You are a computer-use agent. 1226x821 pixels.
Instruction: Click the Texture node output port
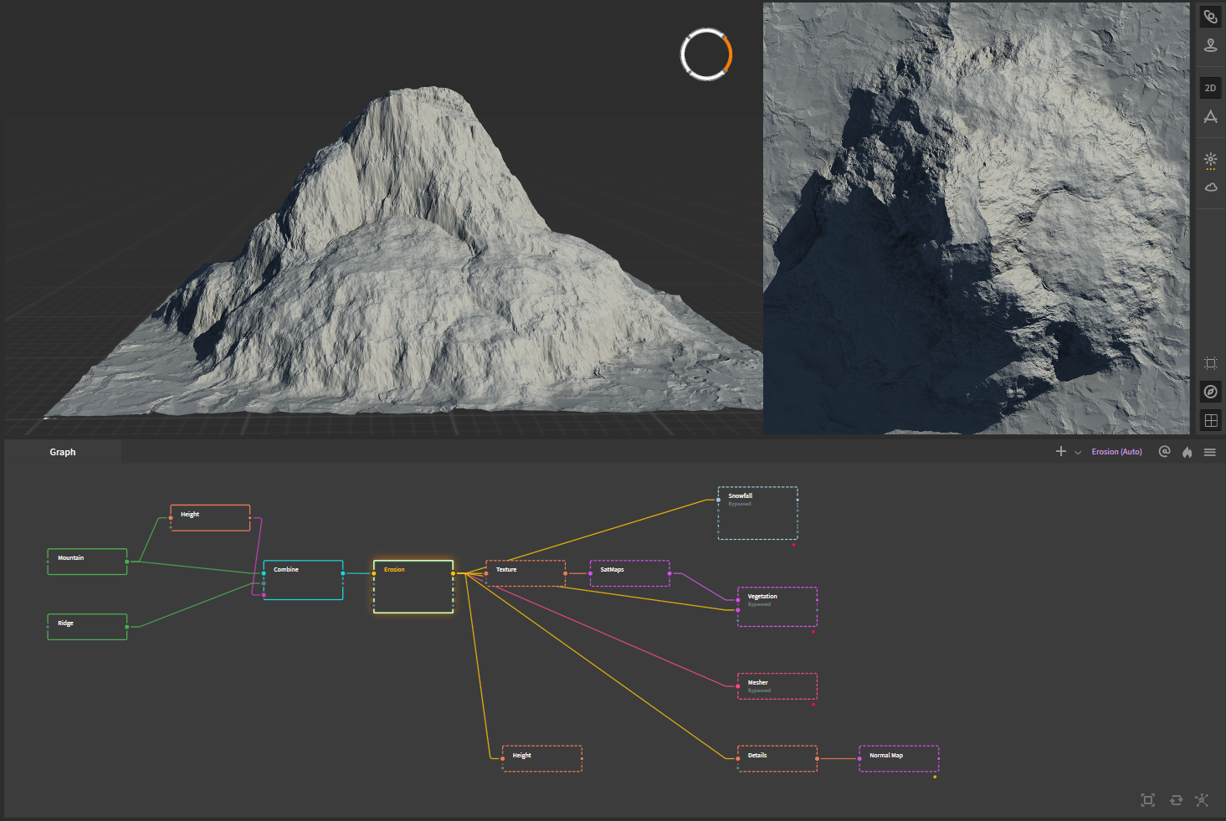[566, 573]
